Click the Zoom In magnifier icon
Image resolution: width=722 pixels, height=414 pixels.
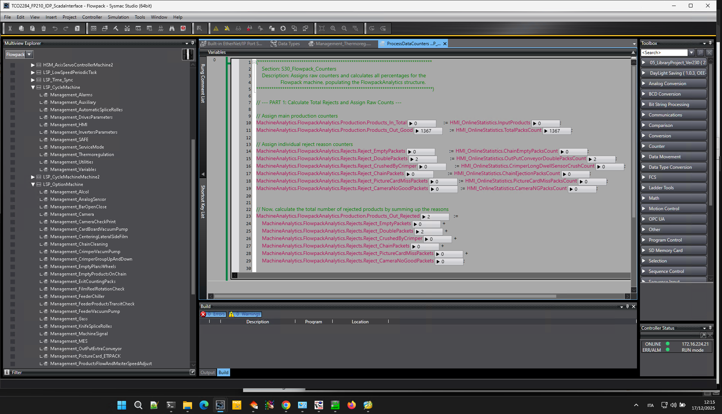click(x=333, y=28)
